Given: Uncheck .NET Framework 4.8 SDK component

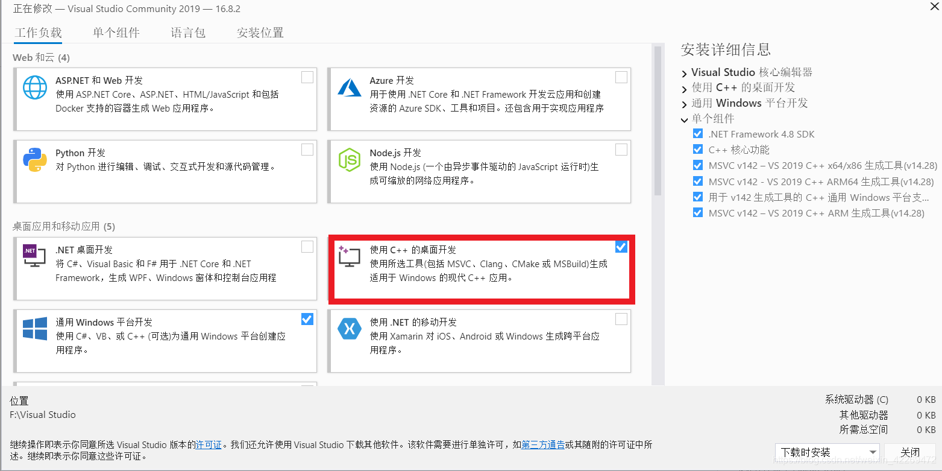Looking at the screenshot, I should pos(698,134).
